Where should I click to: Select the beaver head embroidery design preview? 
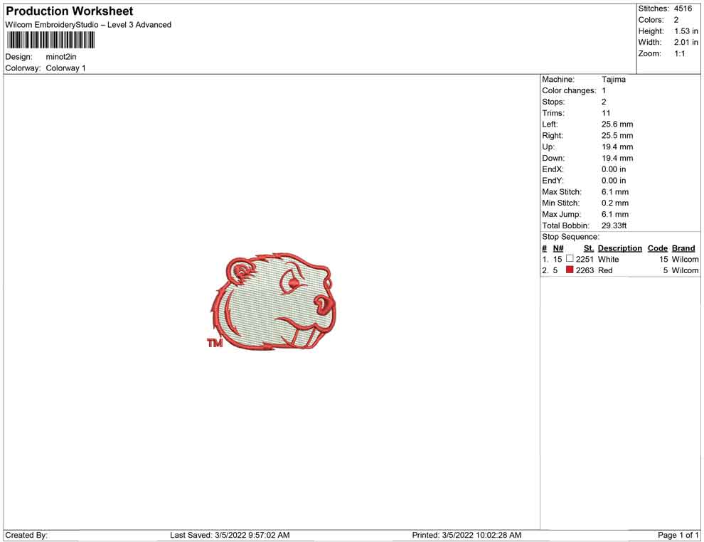click(x=274, y=302)
